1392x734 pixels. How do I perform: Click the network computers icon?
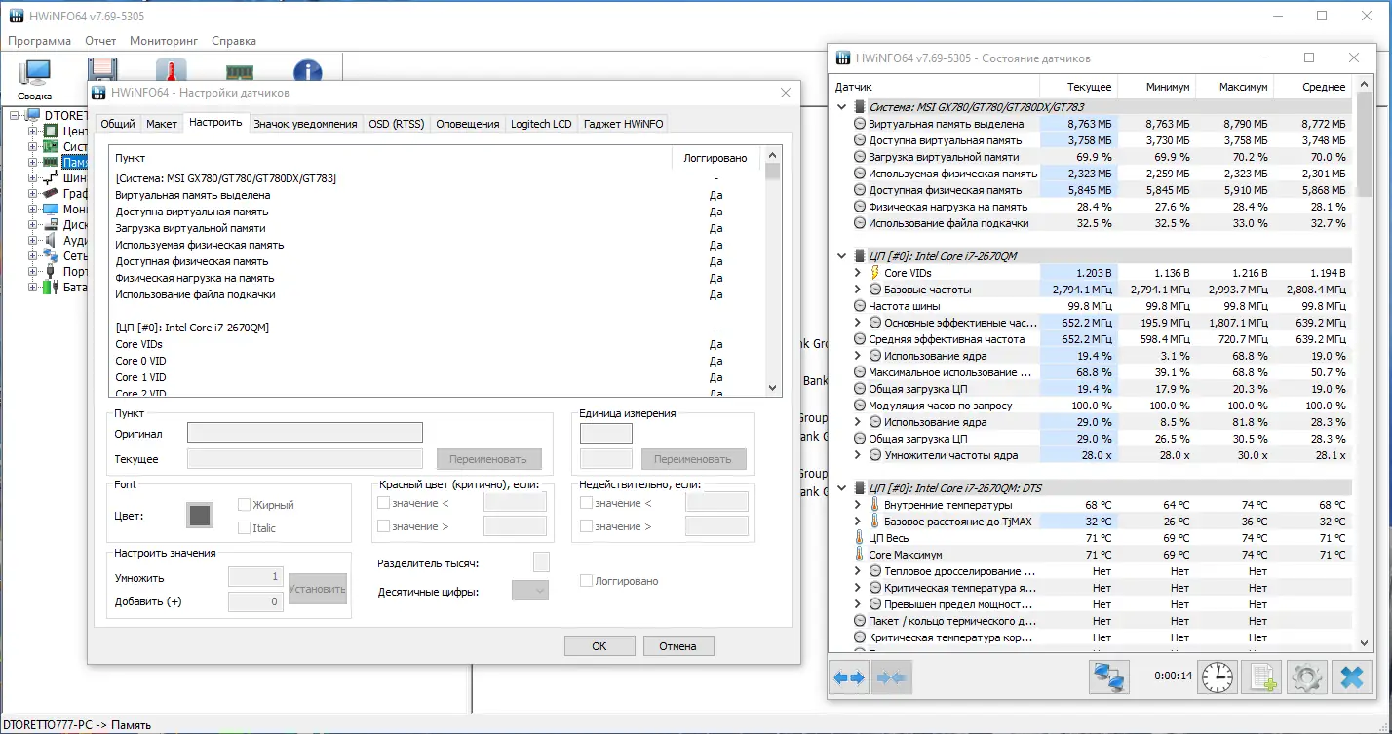tap(1108, 676)
